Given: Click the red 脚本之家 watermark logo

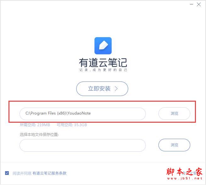Looking at the screenshot, I should [184, 172].
